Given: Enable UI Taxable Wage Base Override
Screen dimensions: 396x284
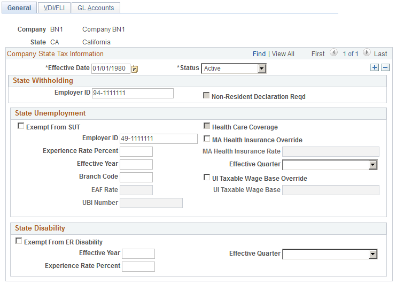Looking at the screenshot, I should tap(207, 178).
